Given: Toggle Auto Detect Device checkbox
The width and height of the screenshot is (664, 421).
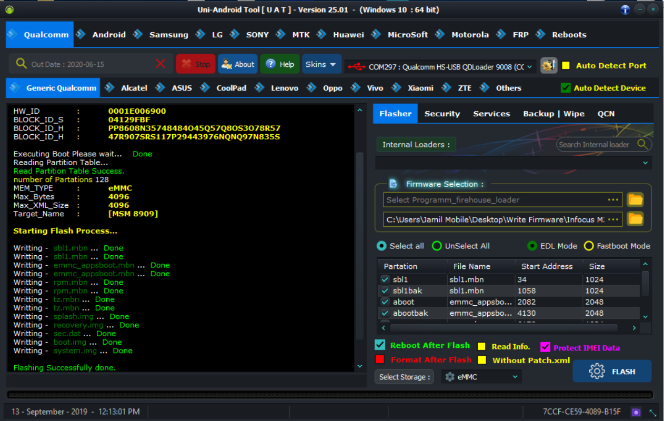Looking at the screenshot, I should click(x=566, y=88).
